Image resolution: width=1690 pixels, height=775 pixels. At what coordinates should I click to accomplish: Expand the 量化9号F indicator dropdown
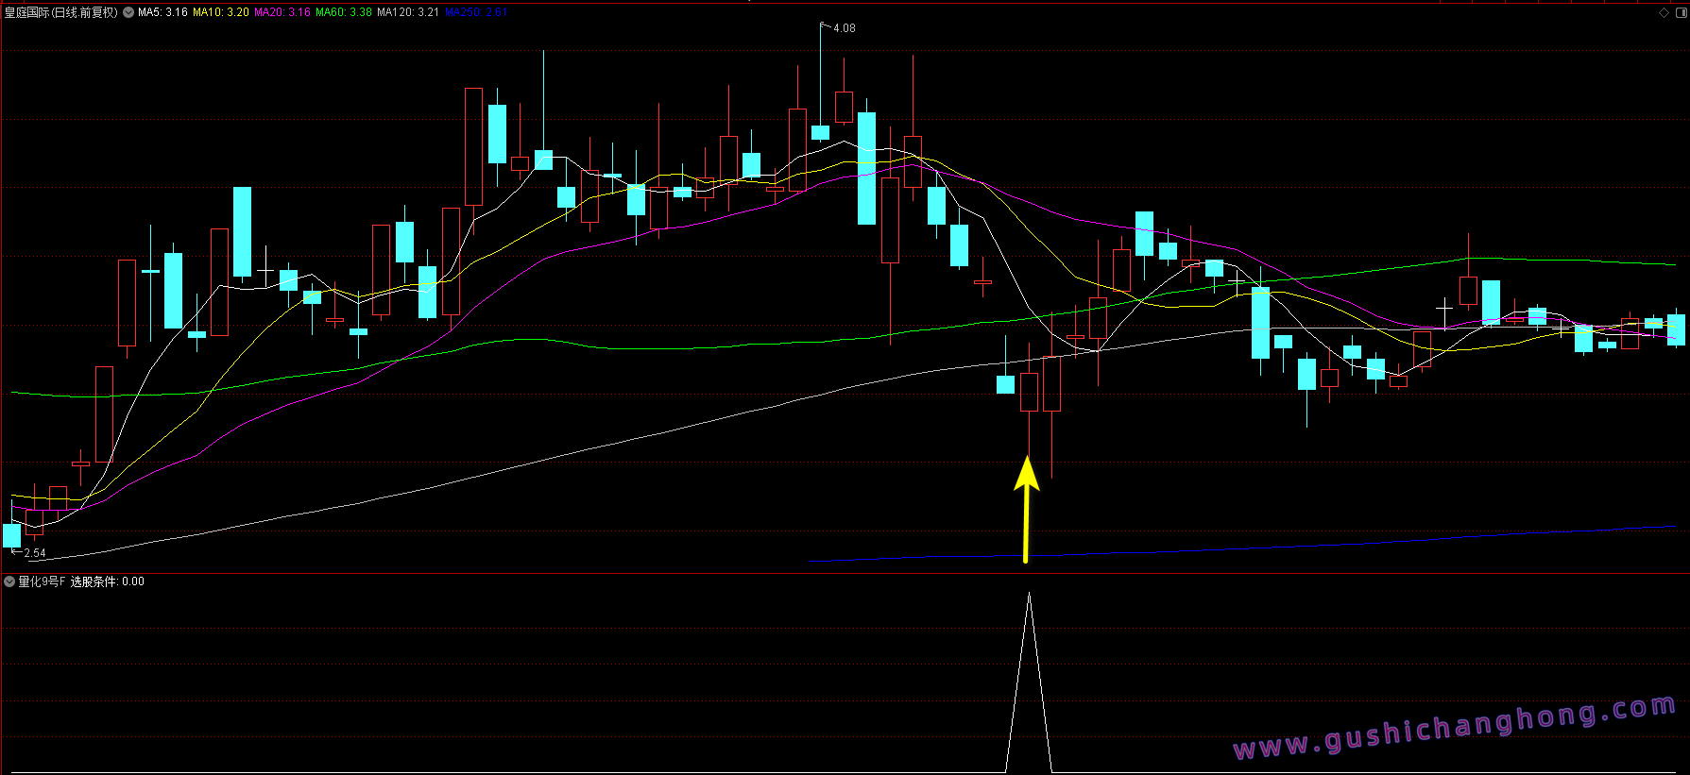(x=9, y=581)
